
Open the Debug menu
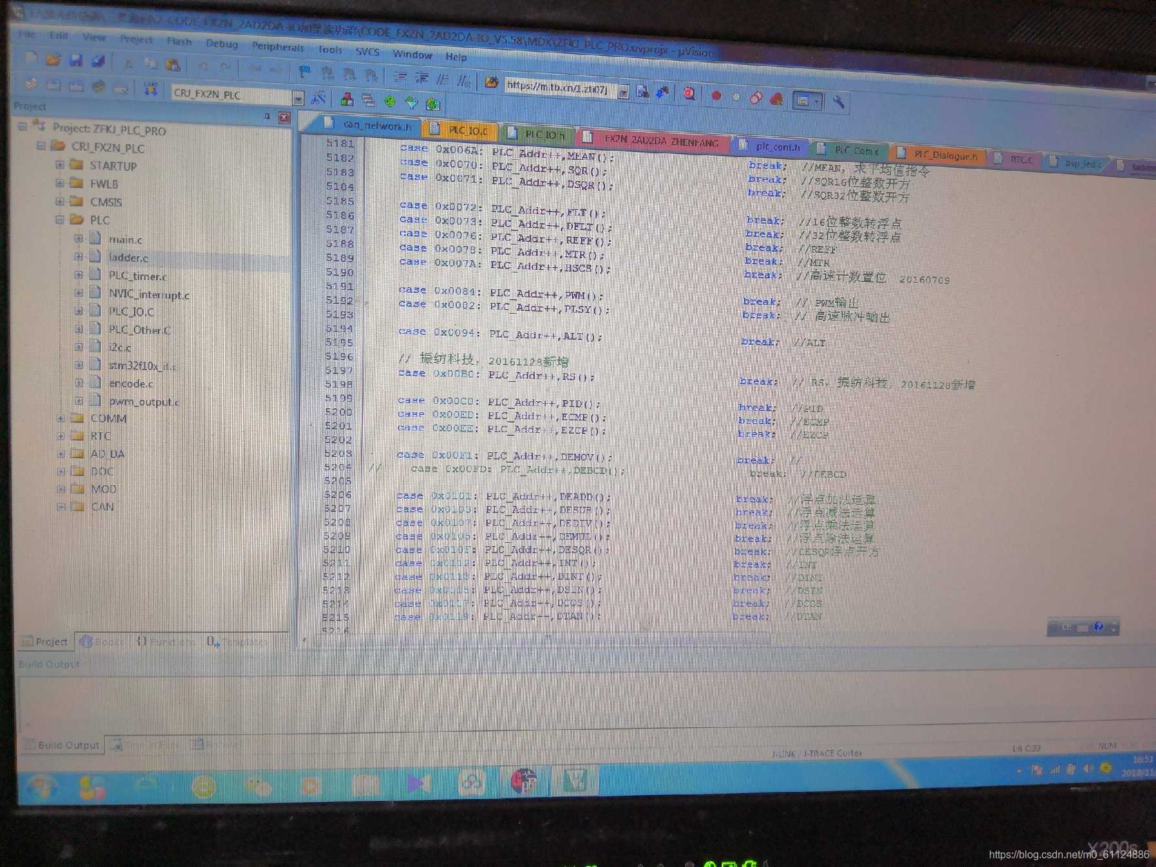pos(222,43)
